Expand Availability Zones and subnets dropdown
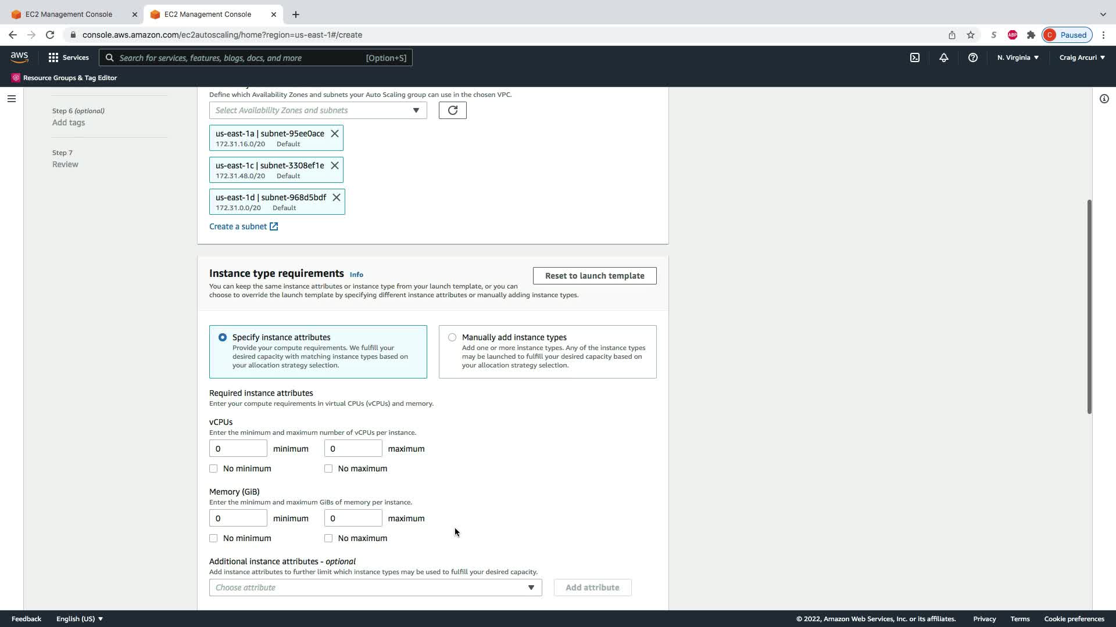1116x627 pixels. [318, 110]
